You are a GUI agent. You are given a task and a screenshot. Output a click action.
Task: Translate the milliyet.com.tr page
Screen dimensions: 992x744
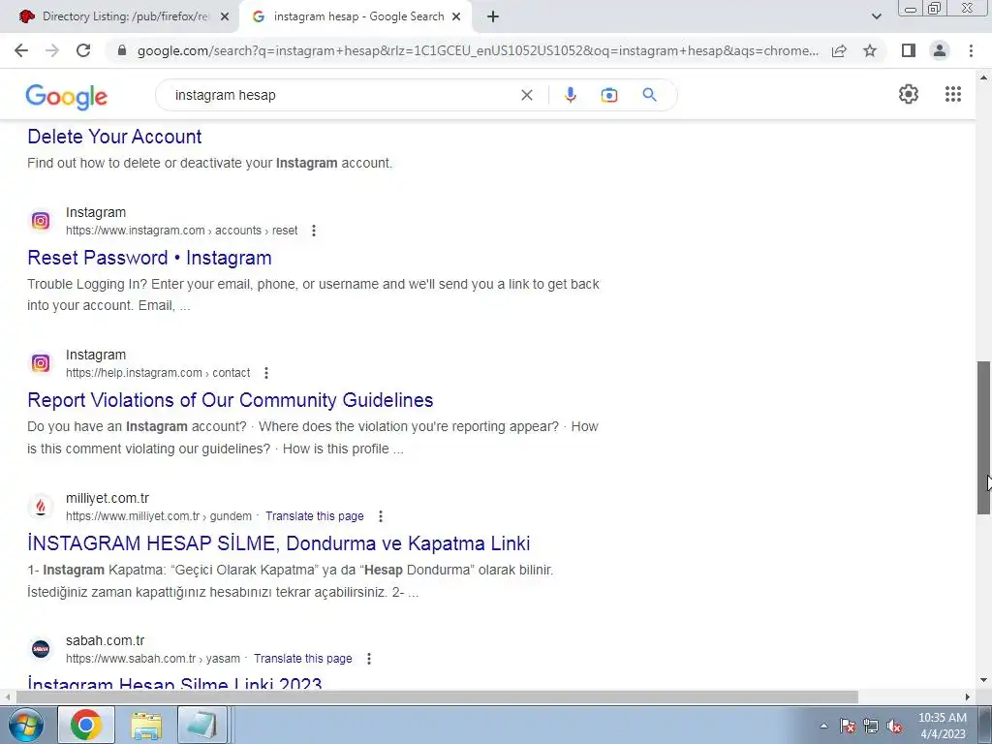click(x=315, y=516)
